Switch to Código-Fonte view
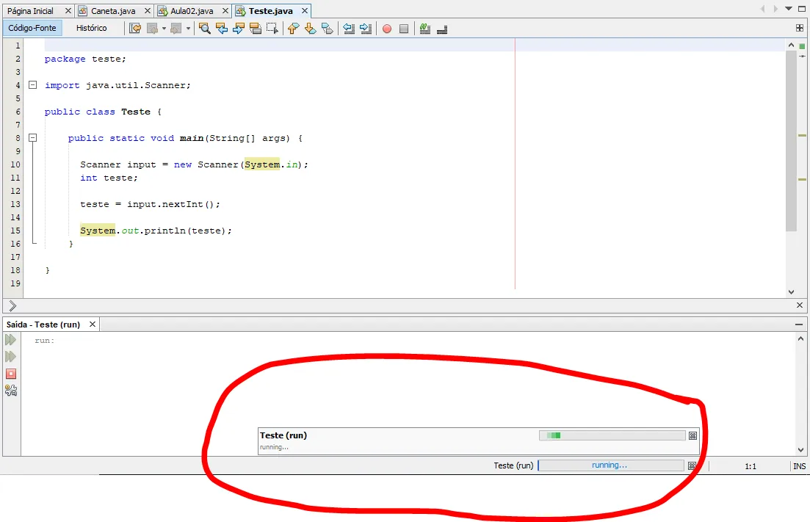 point(32,28)
